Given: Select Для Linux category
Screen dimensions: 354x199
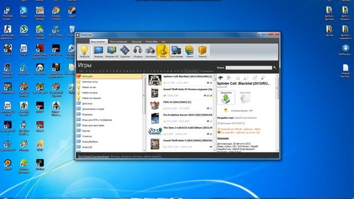Looking at the screenshot, I should 110,103.
